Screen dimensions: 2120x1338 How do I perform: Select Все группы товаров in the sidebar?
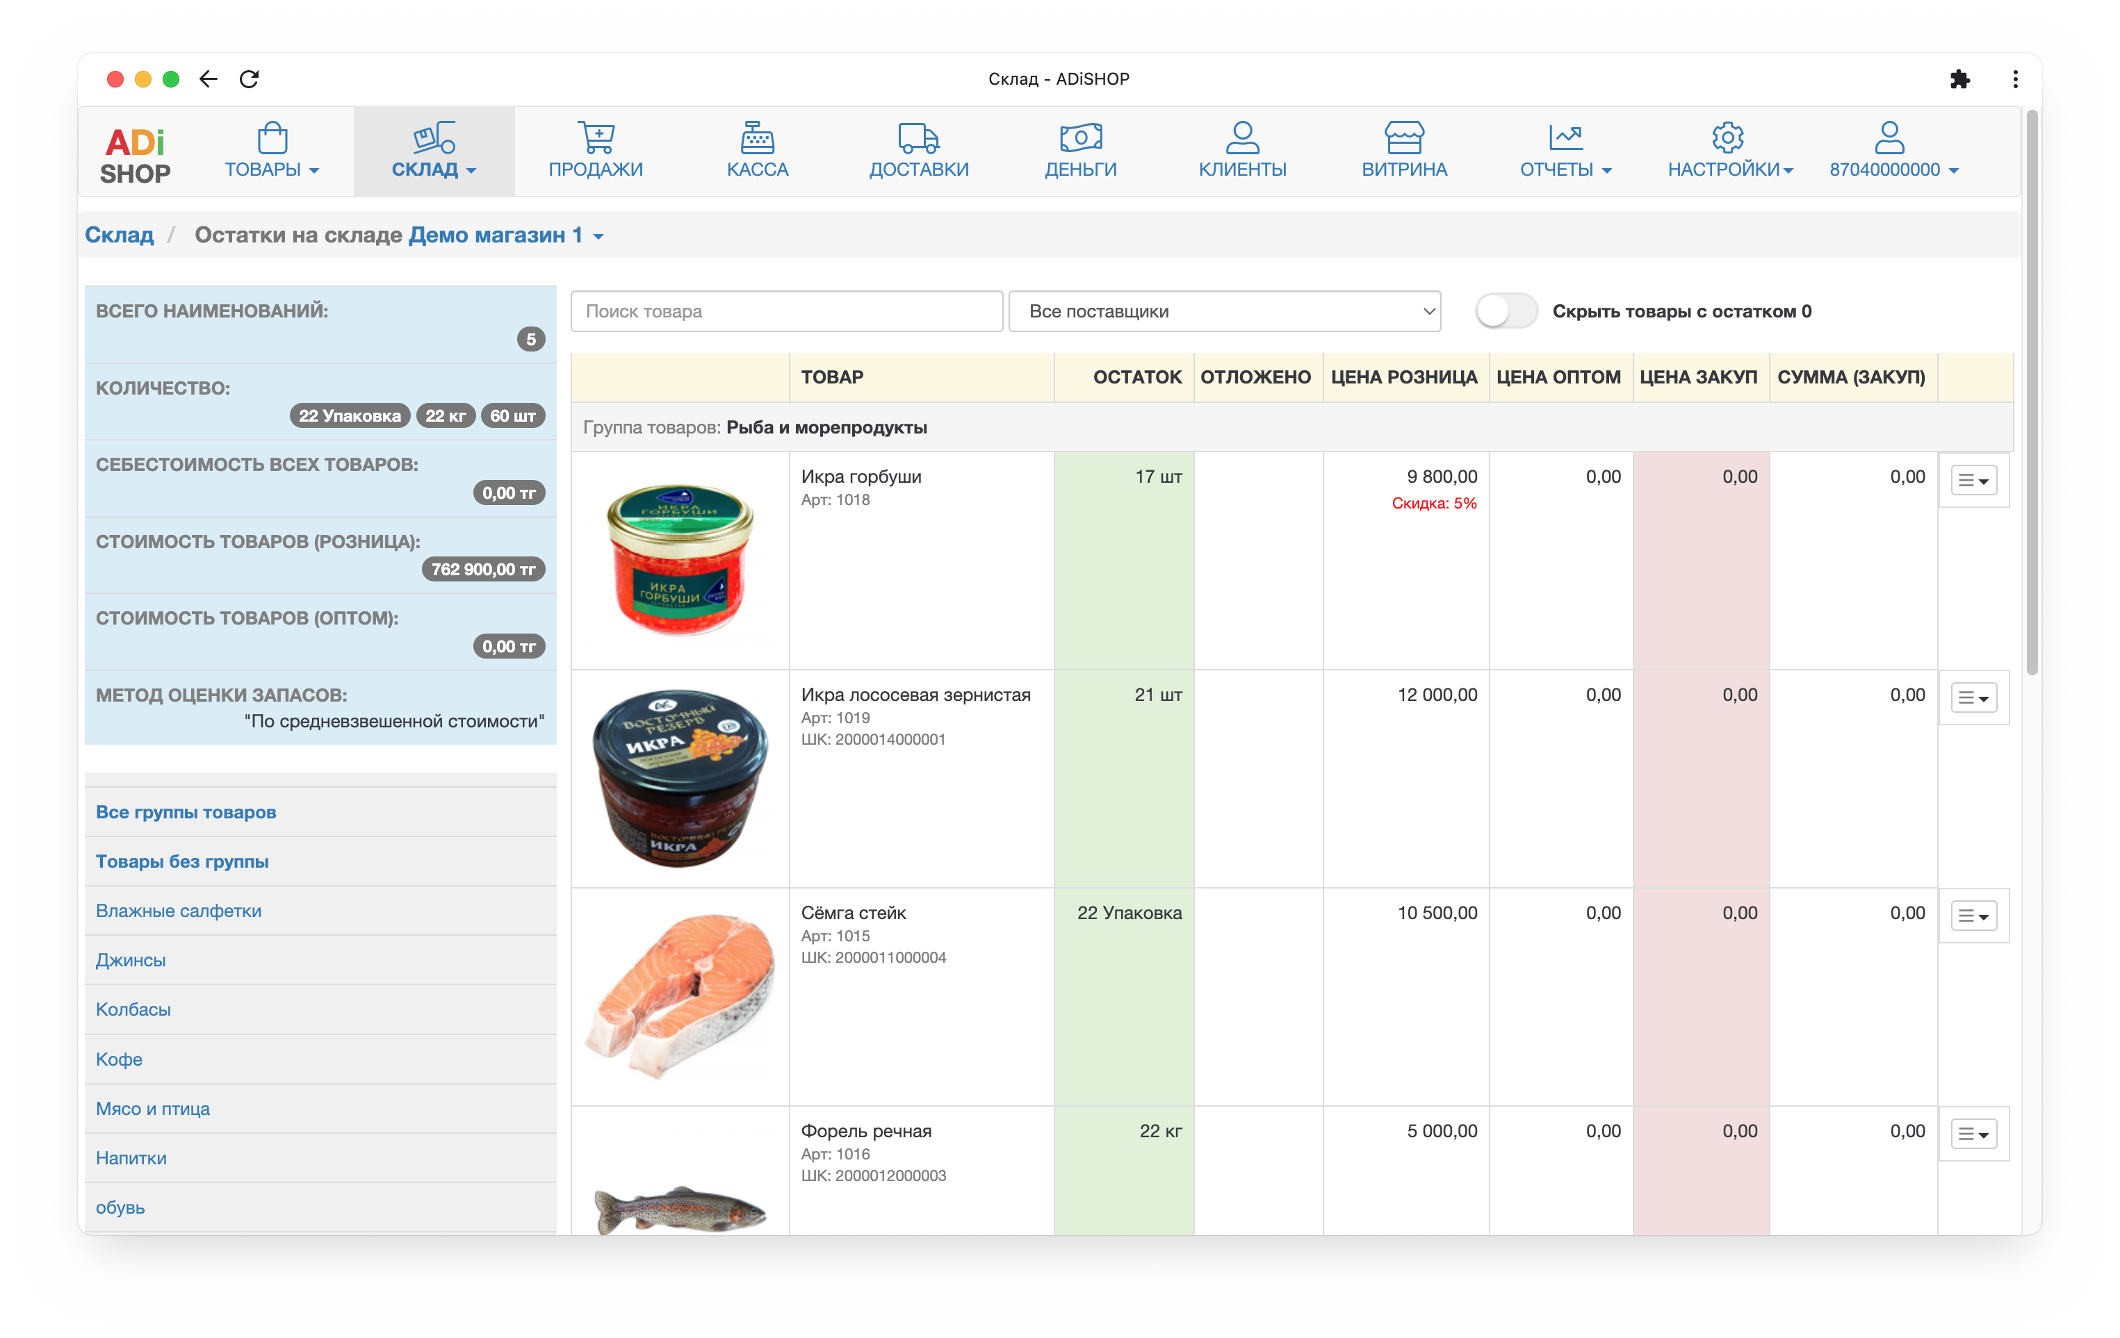[186, 812]
